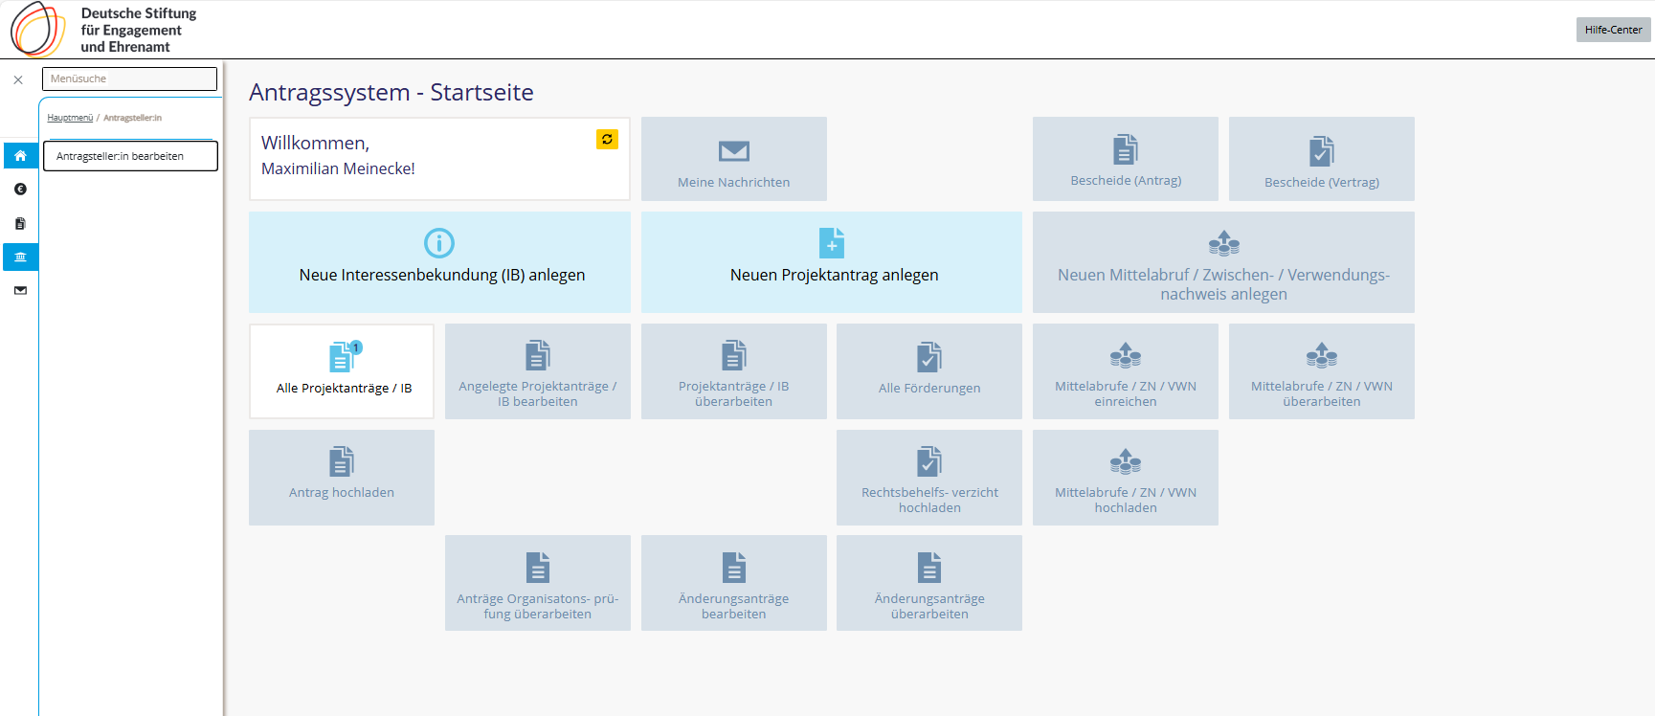This screenshot has width=1655, height=716.
Task: Click the Deutsche Stiftung logo
Action: pyautogui.click(x=103, y=30)
